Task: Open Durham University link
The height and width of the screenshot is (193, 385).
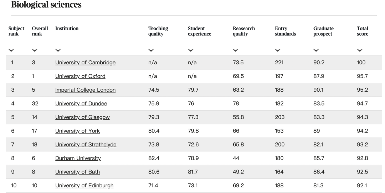Action: [x=78, y=158]
